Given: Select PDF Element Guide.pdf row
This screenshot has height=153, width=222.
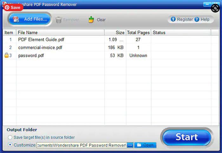Looking at the screenshot, I should click(x=111, y=40).
